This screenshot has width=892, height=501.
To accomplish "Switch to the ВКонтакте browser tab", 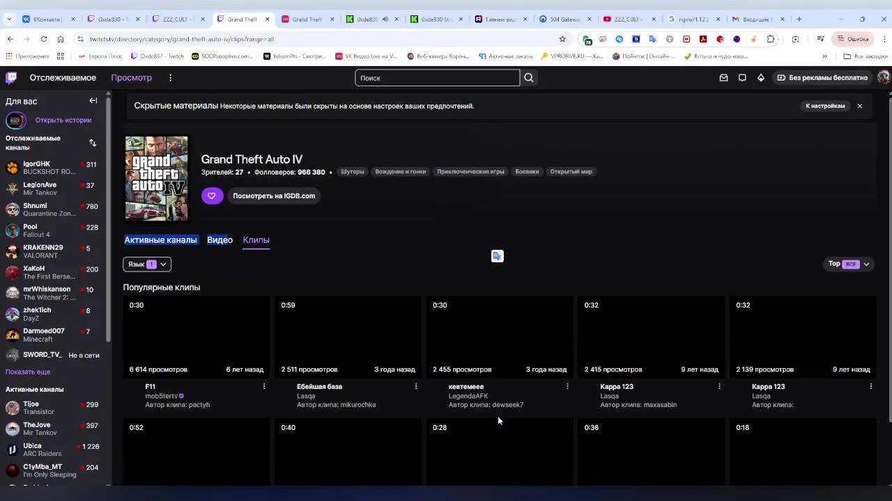I will tap(47, 19).
